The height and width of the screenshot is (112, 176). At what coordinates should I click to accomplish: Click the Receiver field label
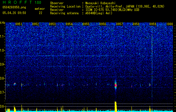click(x=57, y=10)
